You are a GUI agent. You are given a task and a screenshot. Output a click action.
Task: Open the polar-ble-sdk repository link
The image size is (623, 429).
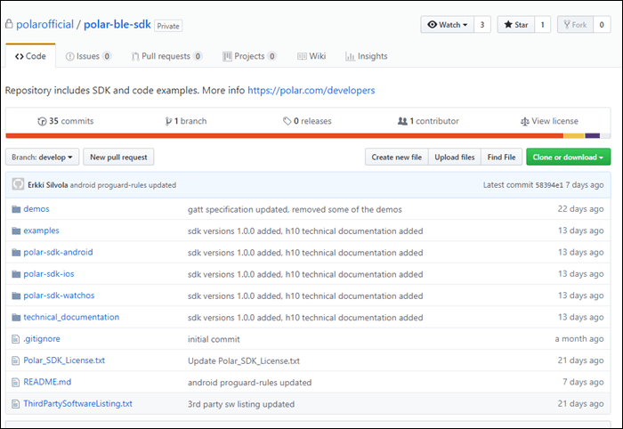tap(117, 24)
